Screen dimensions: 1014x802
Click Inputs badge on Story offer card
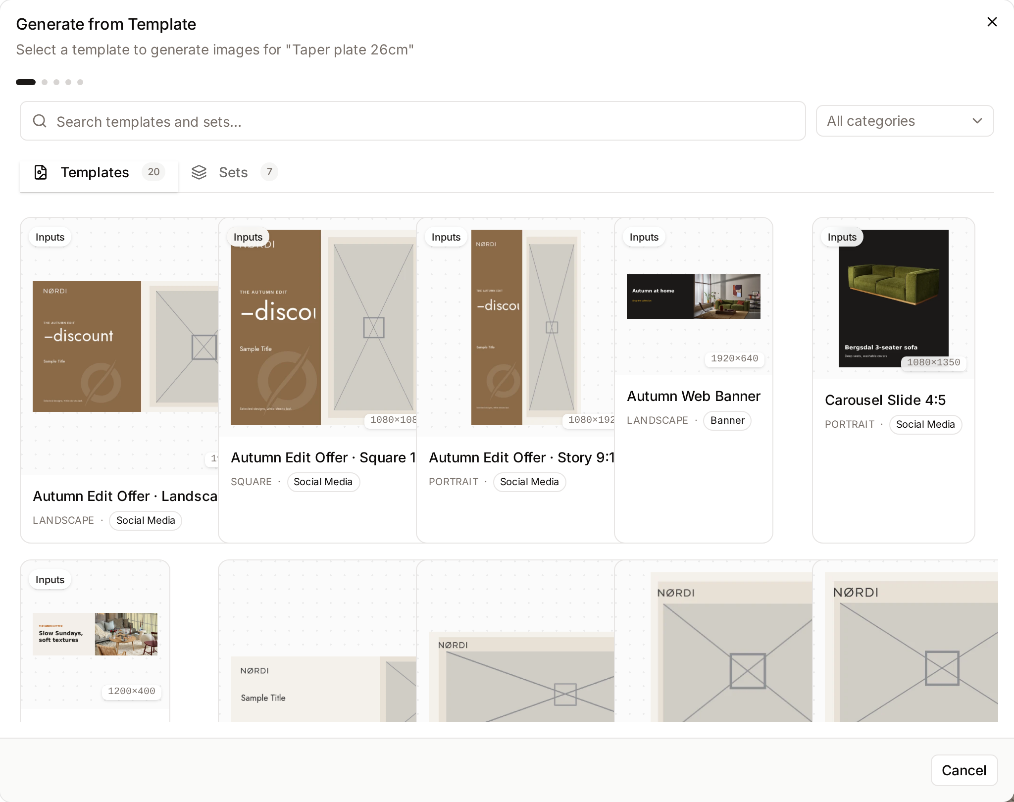click(446, 237)
